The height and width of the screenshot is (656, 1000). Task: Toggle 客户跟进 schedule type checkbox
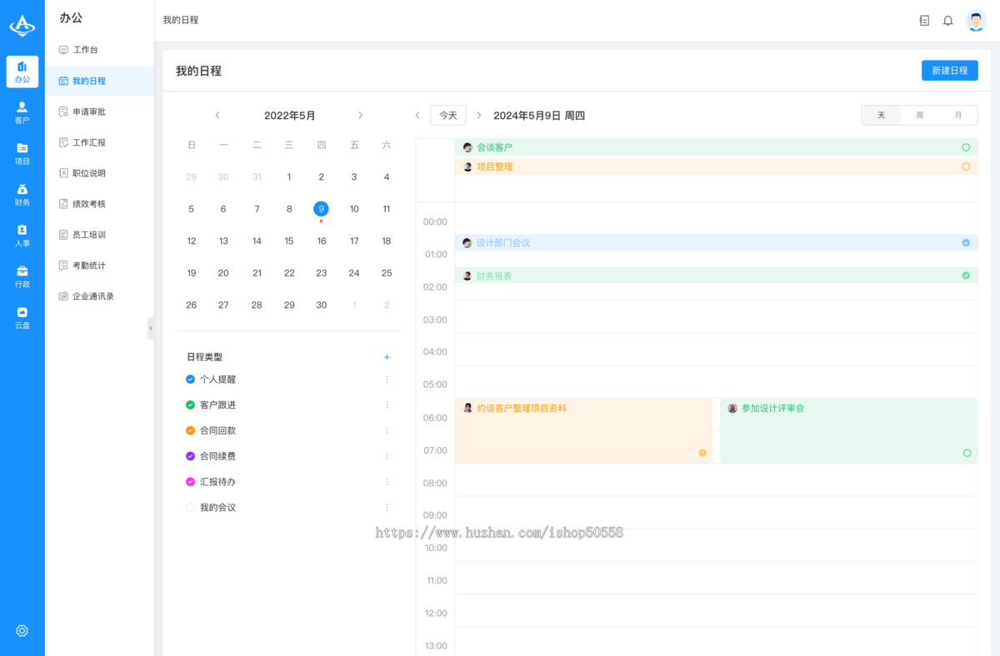pyautogui.click(x=190, y=405)
